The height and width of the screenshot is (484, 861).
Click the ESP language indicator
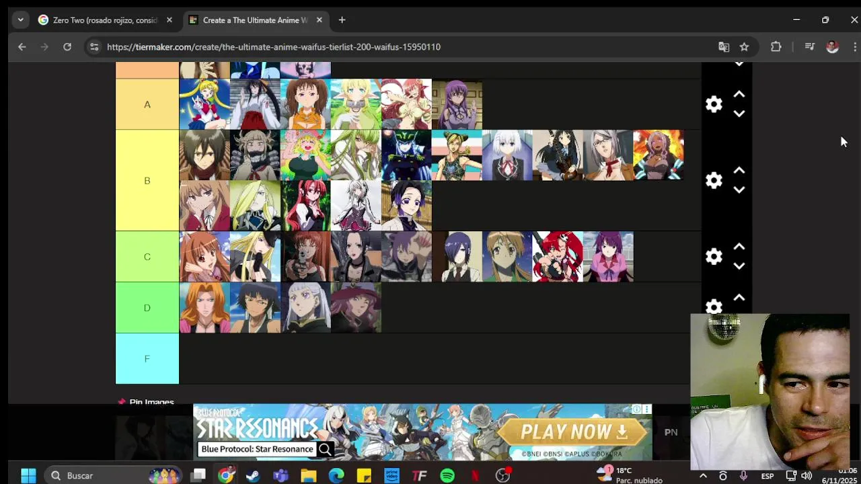768,476
